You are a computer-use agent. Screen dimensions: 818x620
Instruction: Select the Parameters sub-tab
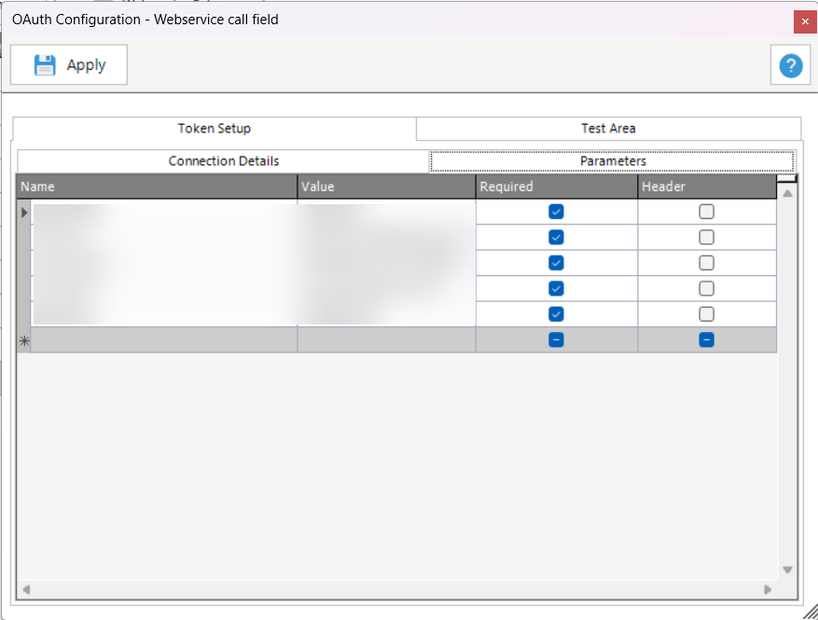click(x=613, y=161)
